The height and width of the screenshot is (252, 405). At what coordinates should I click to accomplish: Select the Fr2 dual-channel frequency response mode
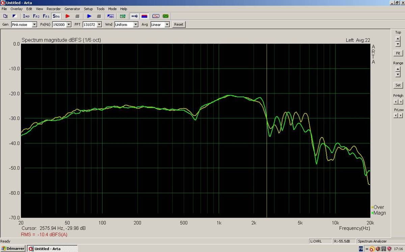click(36, 16)
